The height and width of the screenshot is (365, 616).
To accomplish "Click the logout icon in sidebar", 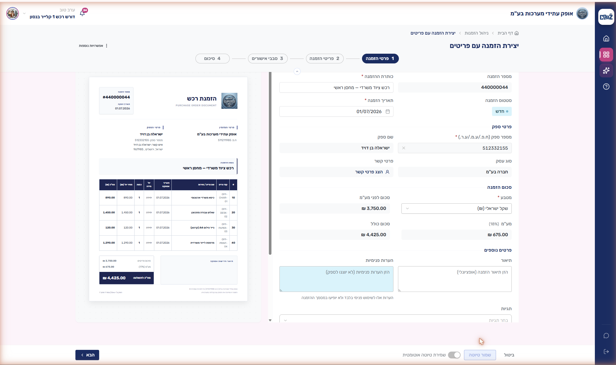I will tap(606, 352).
